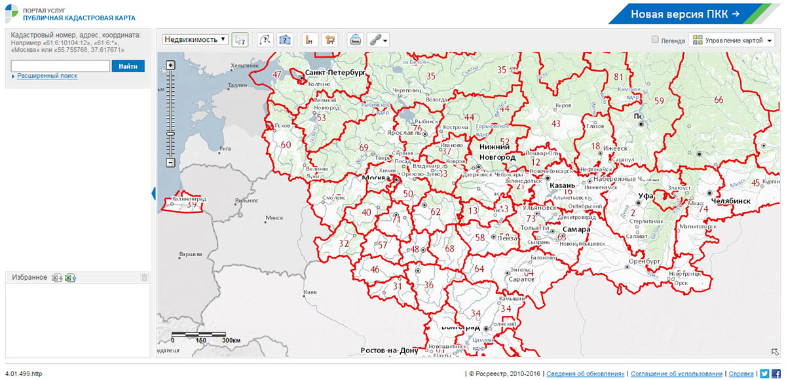This screenshot has height=380, width=786.
Task: Select cadastral district 66 on map
Action: (719, 100)
